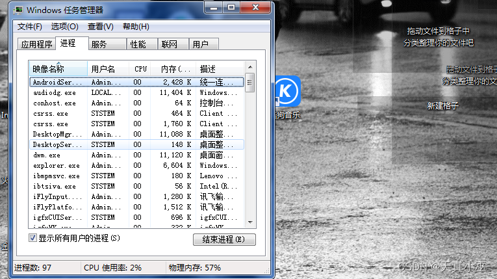Viewport: 497px width, 279px height.
Task: Open the 选项(O) menu
Action: click(x=65, y=27)
